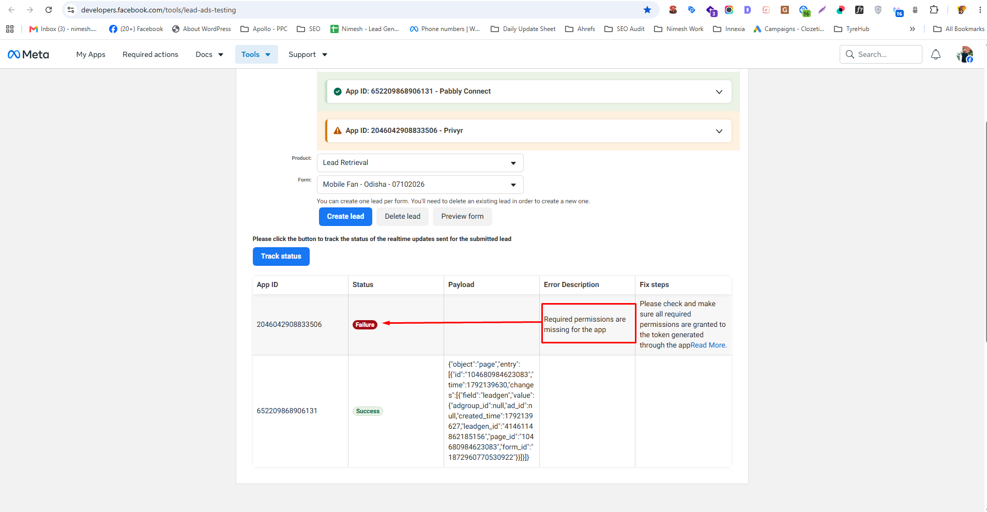Open the Support dropdown menu
Screen dimensions: 987x512
tap(308, 54)
